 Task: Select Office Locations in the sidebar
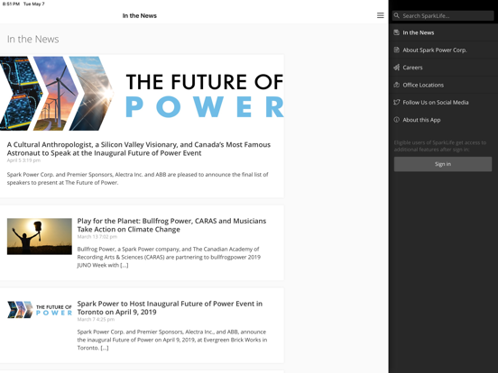tap(443, 85)
